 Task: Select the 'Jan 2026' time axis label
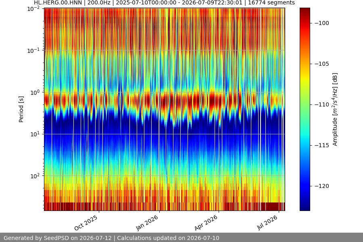coord(147,223)
